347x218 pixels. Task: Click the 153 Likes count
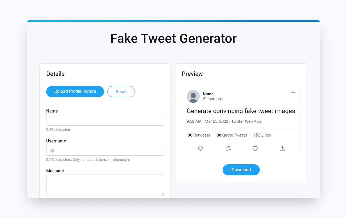point(262,135)
